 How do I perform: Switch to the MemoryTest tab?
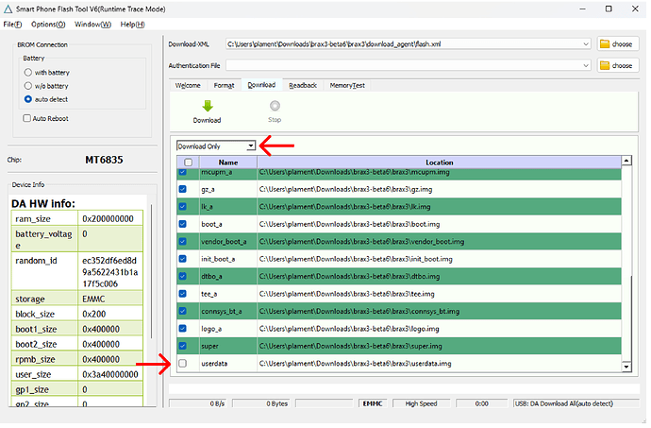coord(347,86)
